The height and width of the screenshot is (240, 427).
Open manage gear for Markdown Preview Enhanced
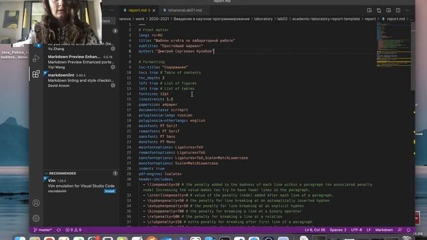coord(113,67)
